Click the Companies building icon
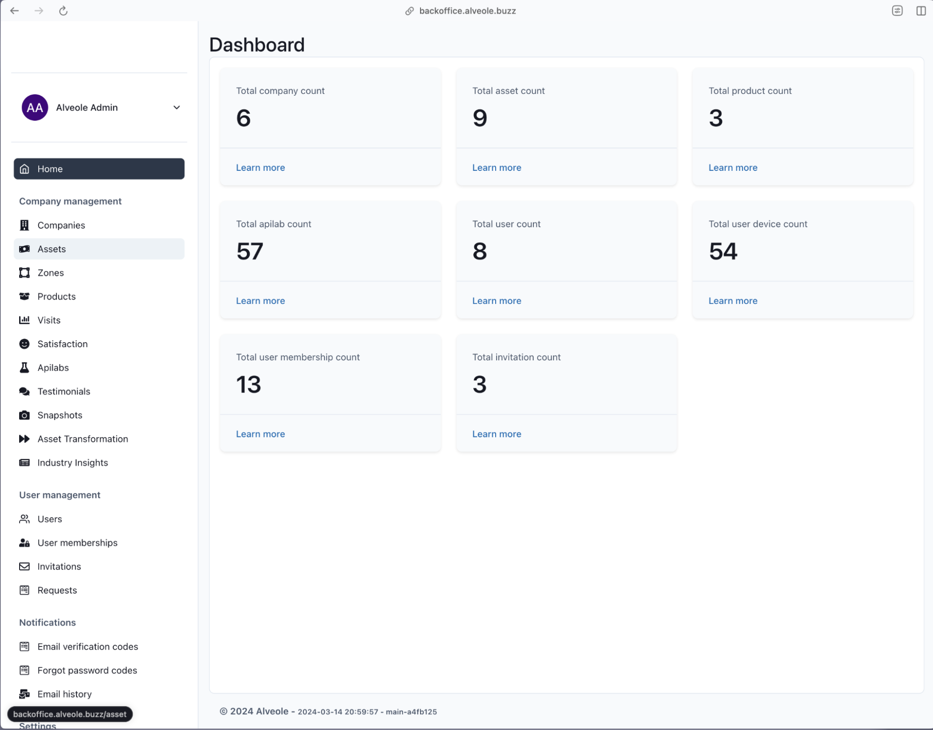This screenshot has width=933, height=730. [x=24, y=225]
